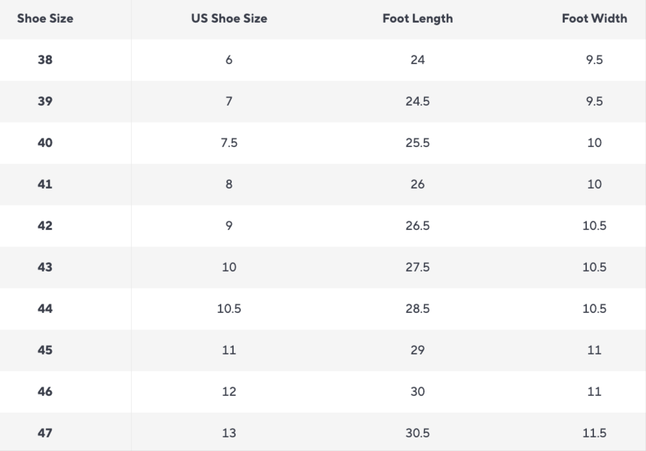Select shoe size 39 row label
The image size is (646, 451).
(45, 102)
